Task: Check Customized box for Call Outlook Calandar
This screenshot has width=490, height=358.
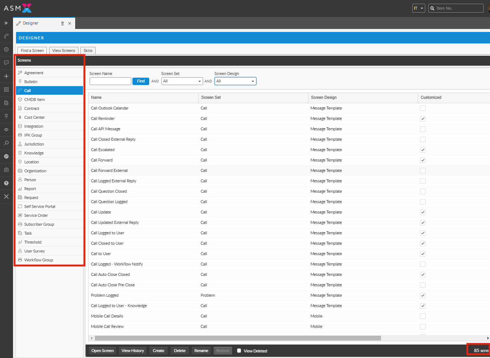Action: [x=423, y=108]
